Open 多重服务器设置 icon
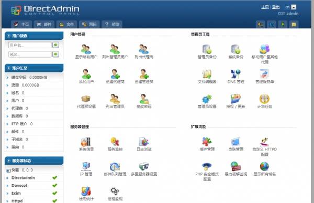This screenshot has width=314, height=203. tap(144, 166)
